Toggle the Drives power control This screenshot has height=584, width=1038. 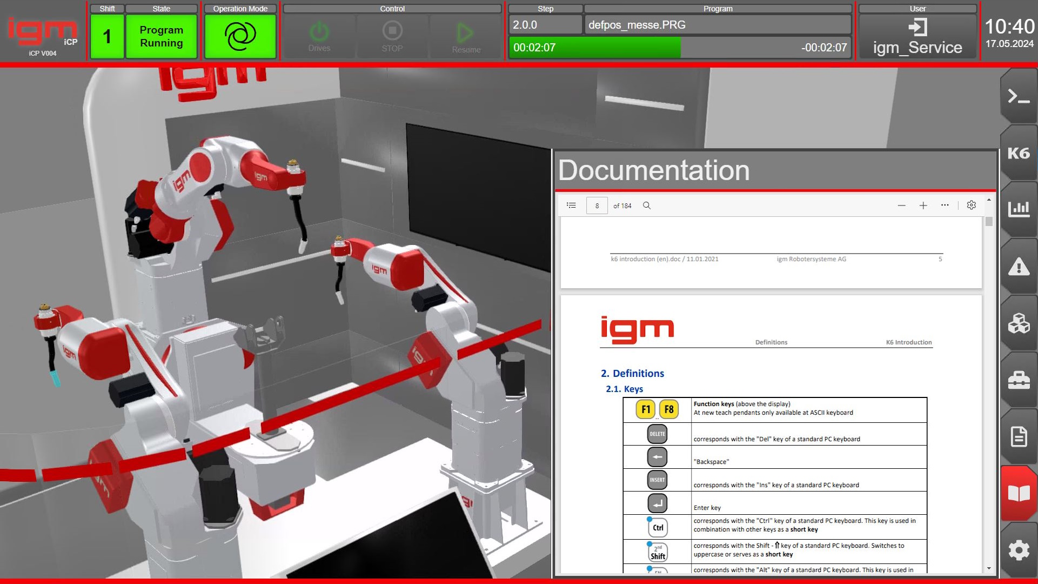coord(319,36)
